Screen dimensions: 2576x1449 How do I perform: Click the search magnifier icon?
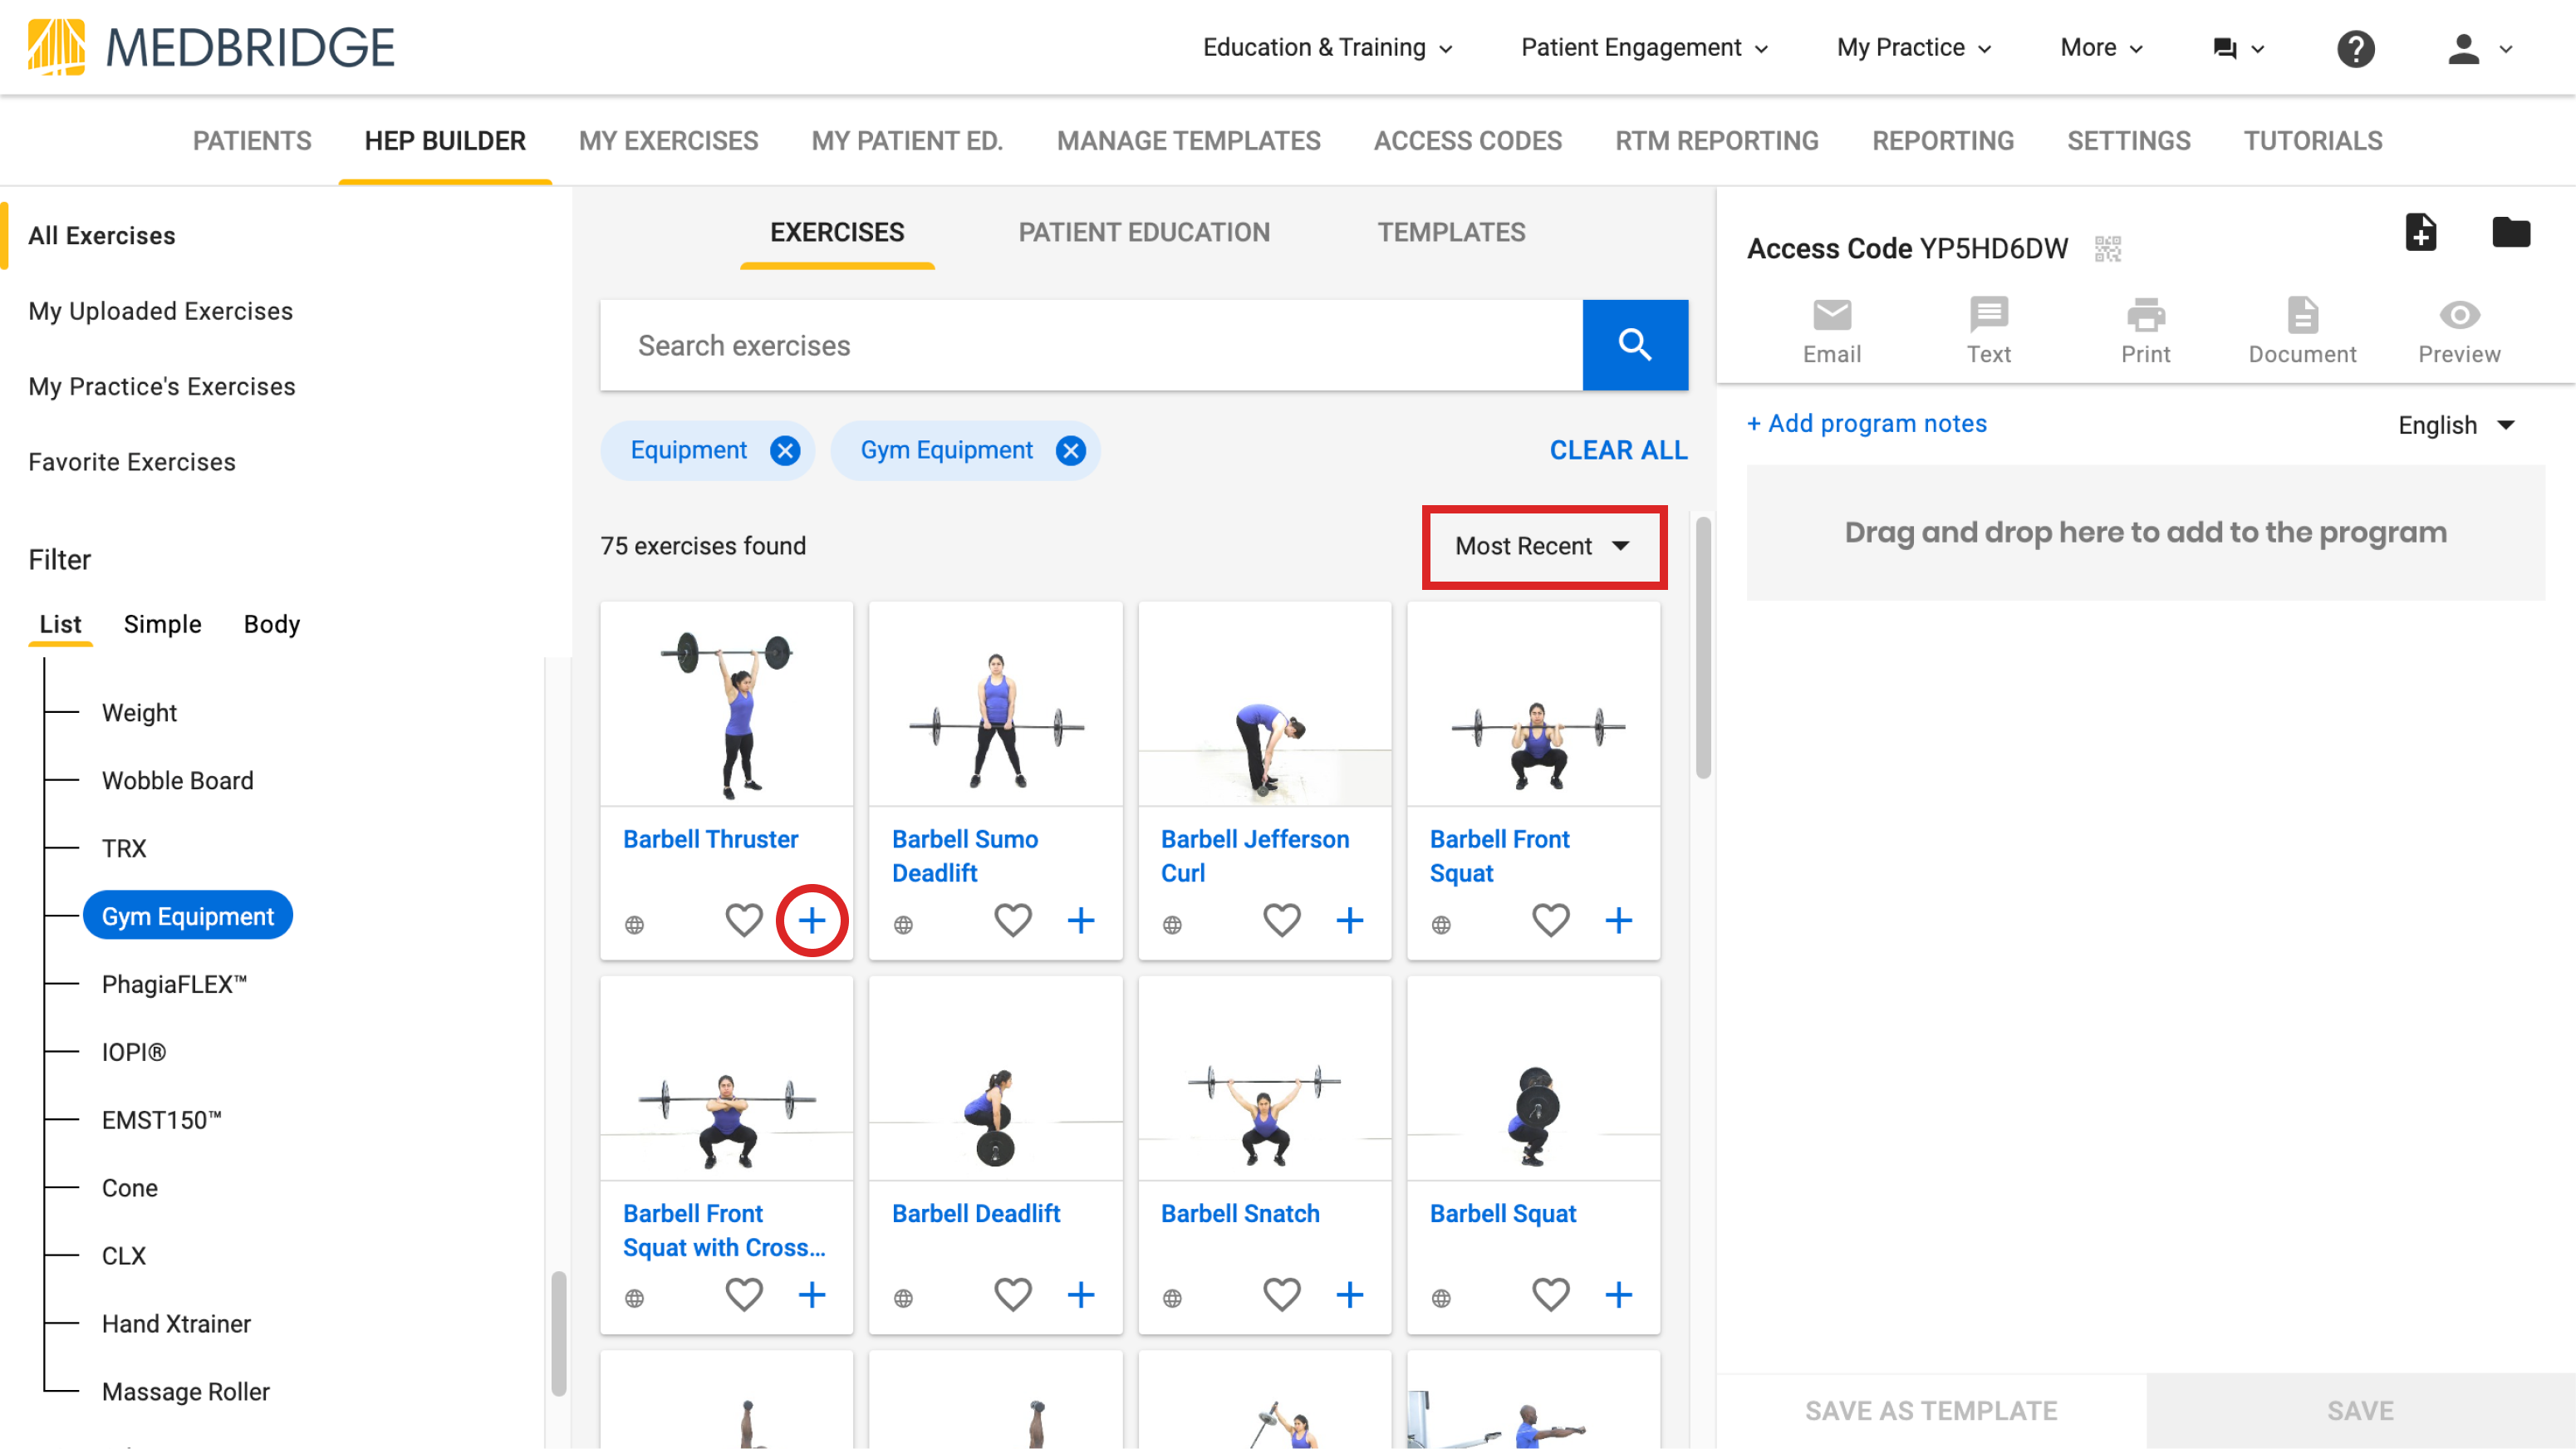pos(1636,344)
